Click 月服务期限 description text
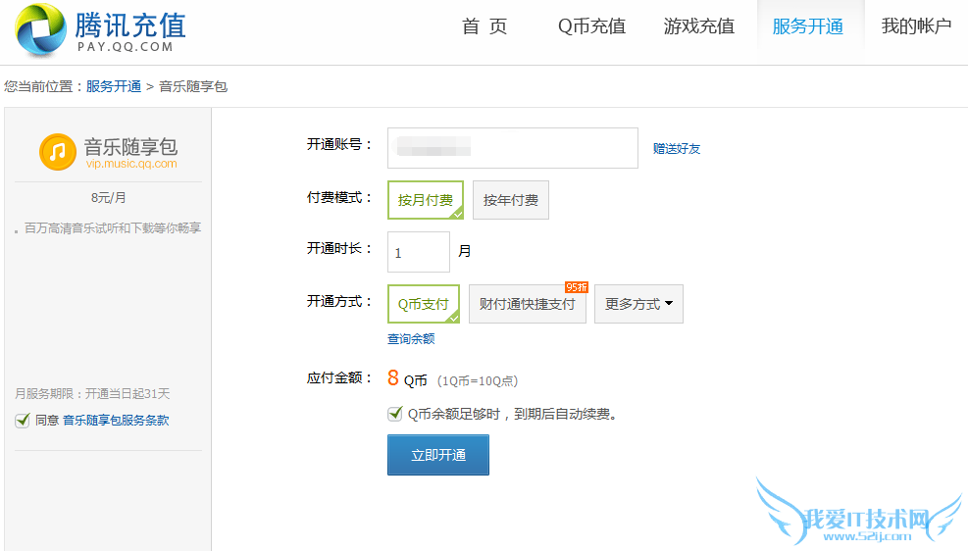Screen dimensions: 968x551 click(x=92, y=394)
